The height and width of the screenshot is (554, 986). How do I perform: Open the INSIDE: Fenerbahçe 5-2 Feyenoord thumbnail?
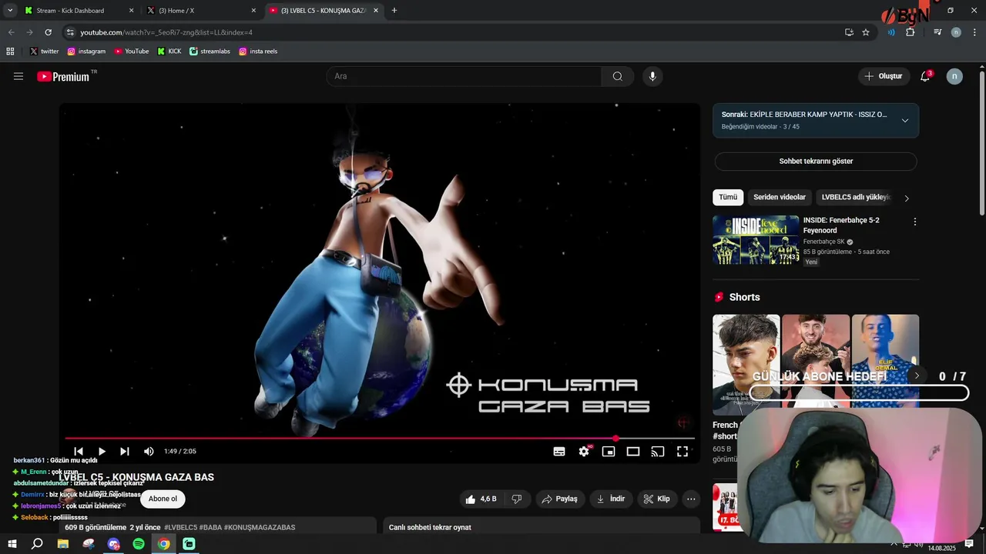click(x=756, y=240)
